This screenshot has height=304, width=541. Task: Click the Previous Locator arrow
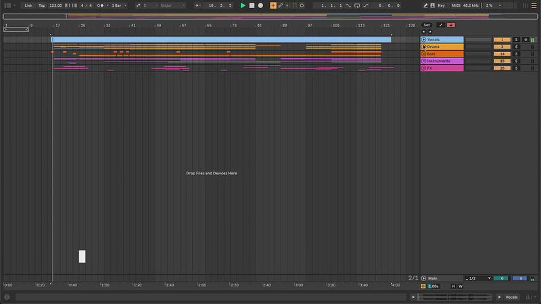424,32
